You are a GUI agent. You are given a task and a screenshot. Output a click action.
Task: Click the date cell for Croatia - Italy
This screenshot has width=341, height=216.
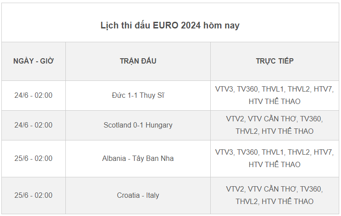pyautogui.click(x=33, y=196)
